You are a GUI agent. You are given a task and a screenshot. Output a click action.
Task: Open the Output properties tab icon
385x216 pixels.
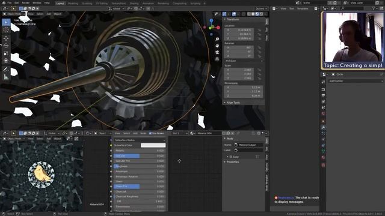(x=323, y=95)
